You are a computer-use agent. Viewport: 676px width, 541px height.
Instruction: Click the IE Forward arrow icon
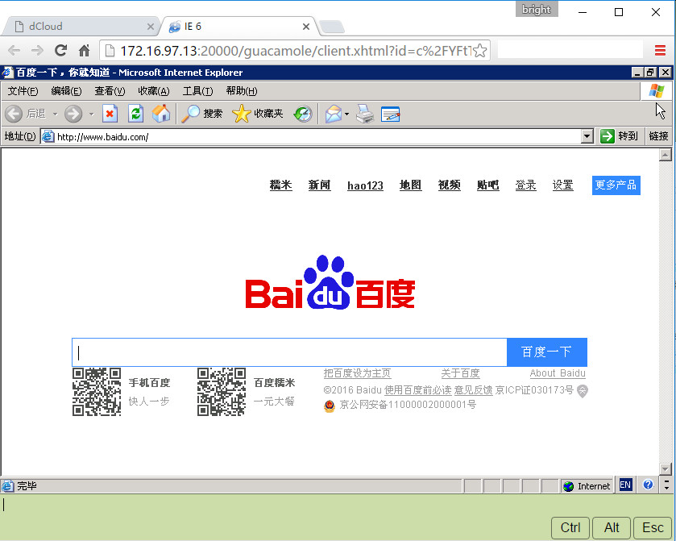(x=73, y=114)
